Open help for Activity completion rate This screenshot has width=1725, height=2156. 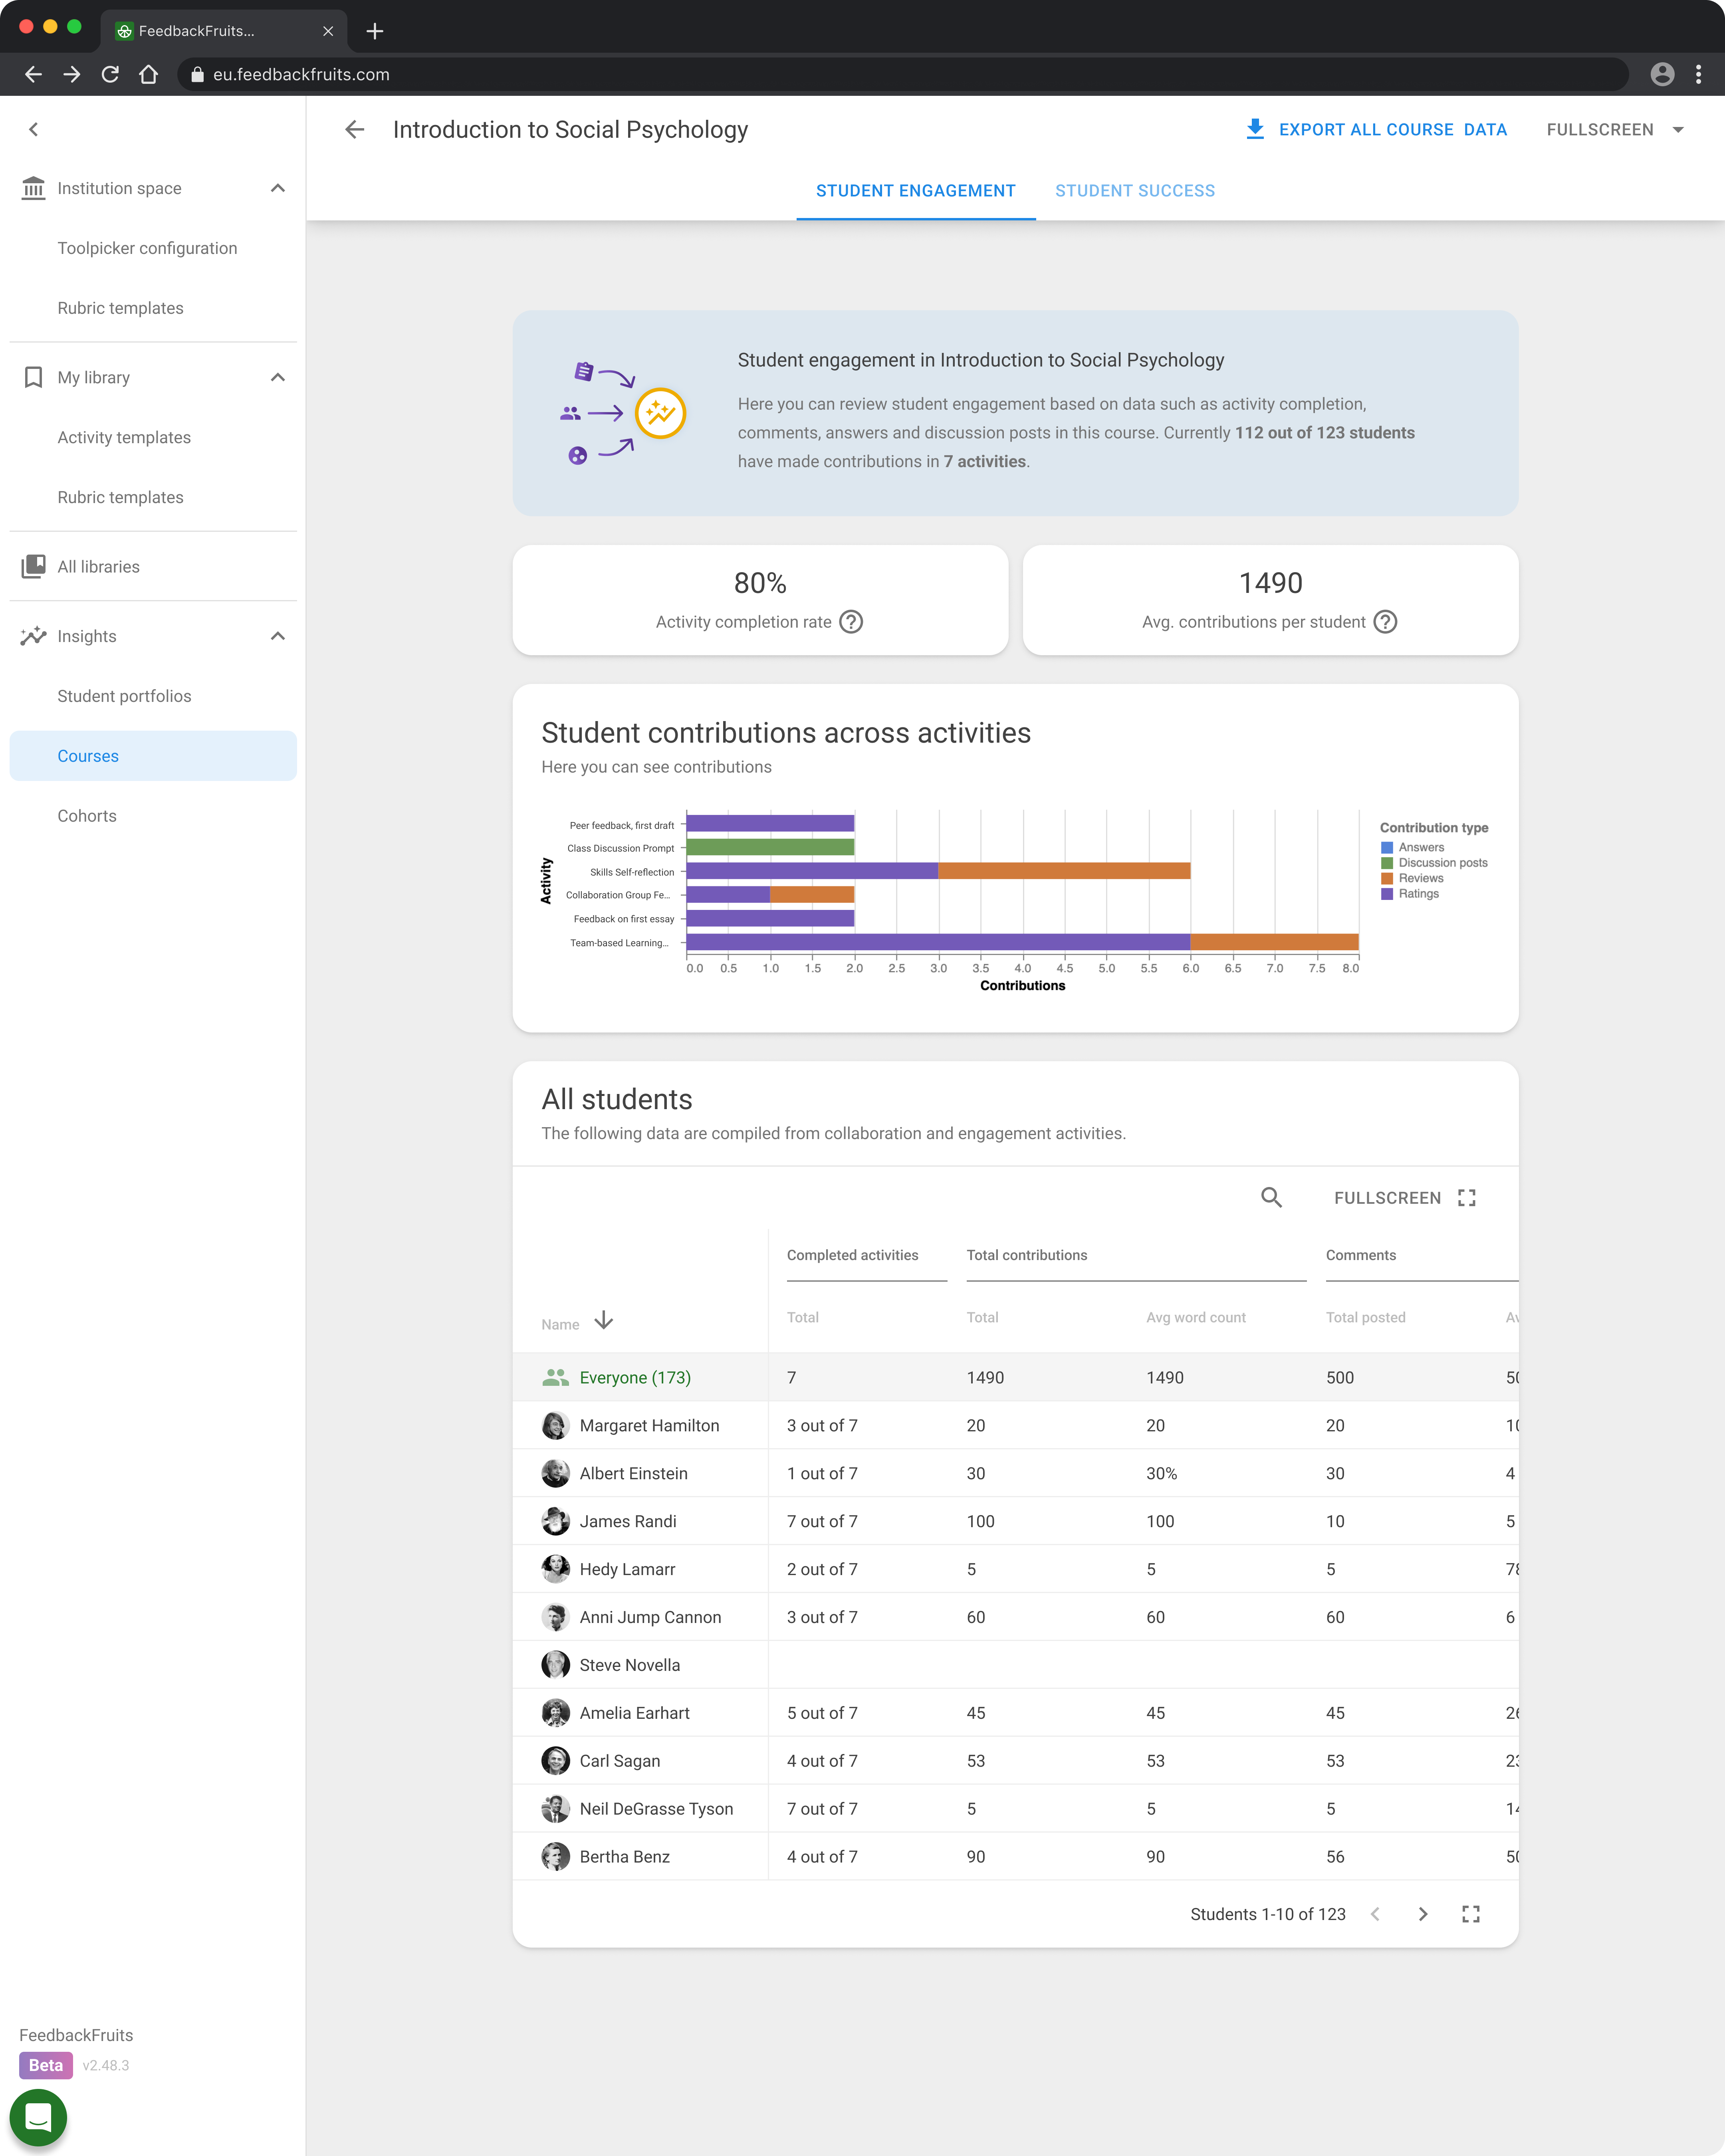[x=851, y=622]
